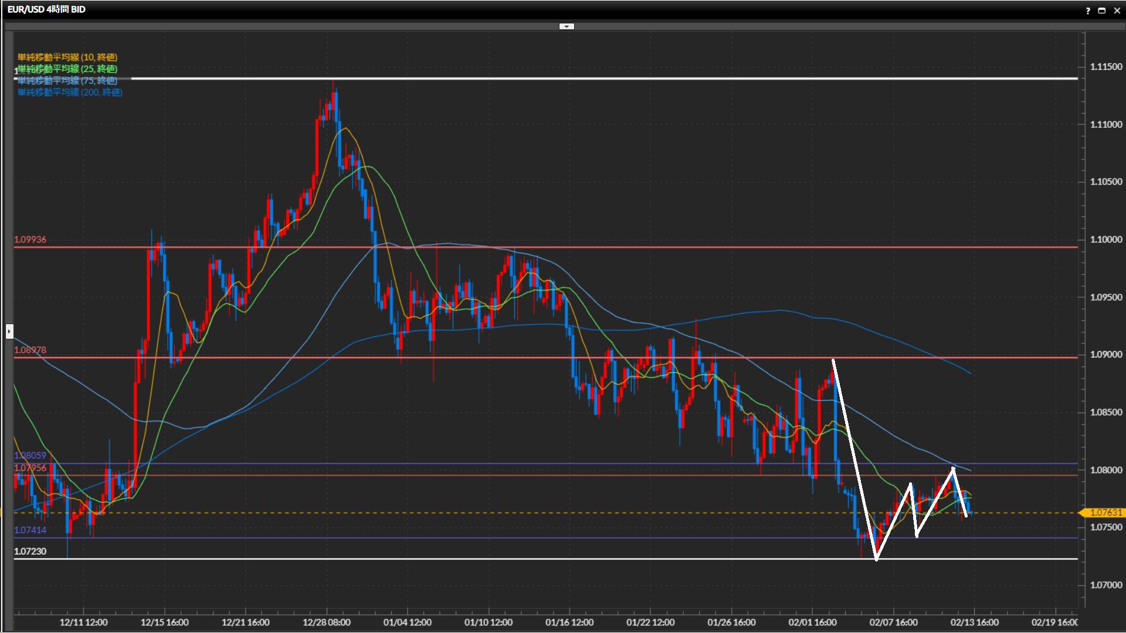Click the EUR/USD 4時間 BID title text
The height and width of the screenshot is (633, 1126).
[46, 9]
